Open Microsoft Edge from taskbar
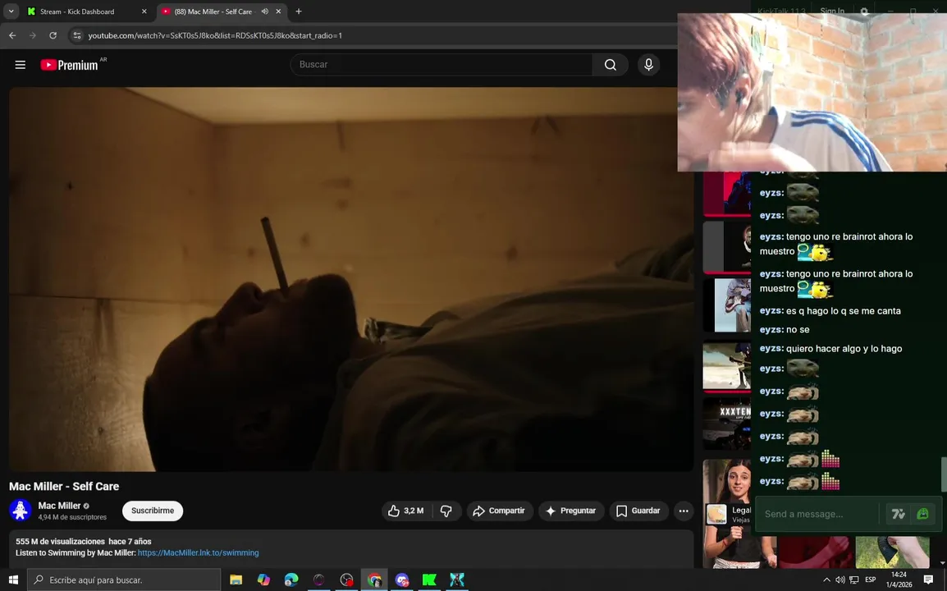This screenshot has width=947, height=591. pos(291,580)
